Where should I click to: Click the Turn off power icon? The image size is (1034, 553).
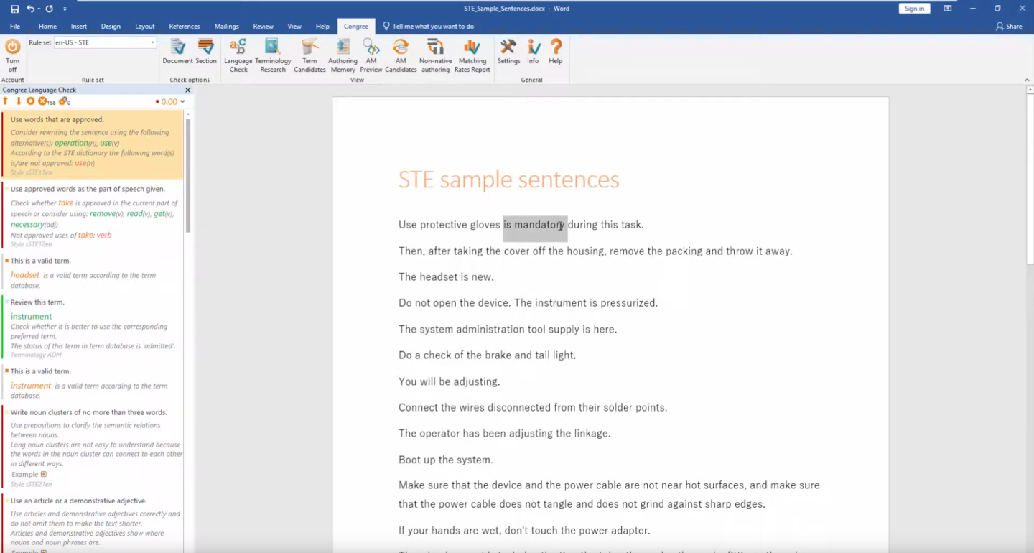tap(12, 47)
